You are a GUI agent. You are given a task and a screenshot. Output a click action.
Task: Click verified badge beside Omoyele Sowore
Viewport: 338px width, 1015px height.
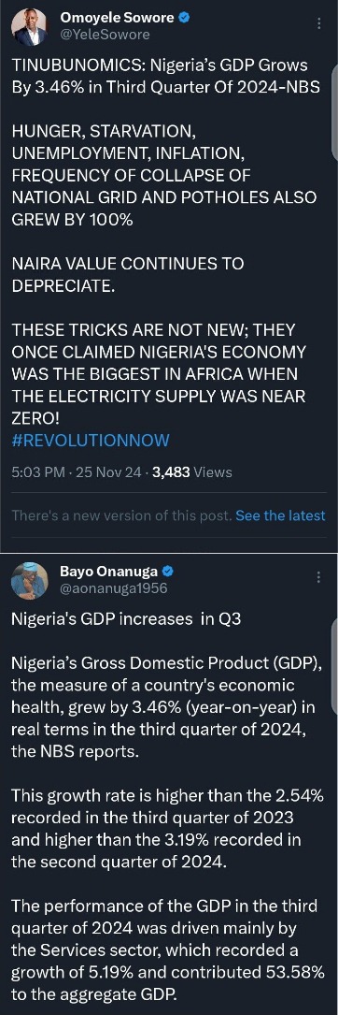(x=184, y=18)
